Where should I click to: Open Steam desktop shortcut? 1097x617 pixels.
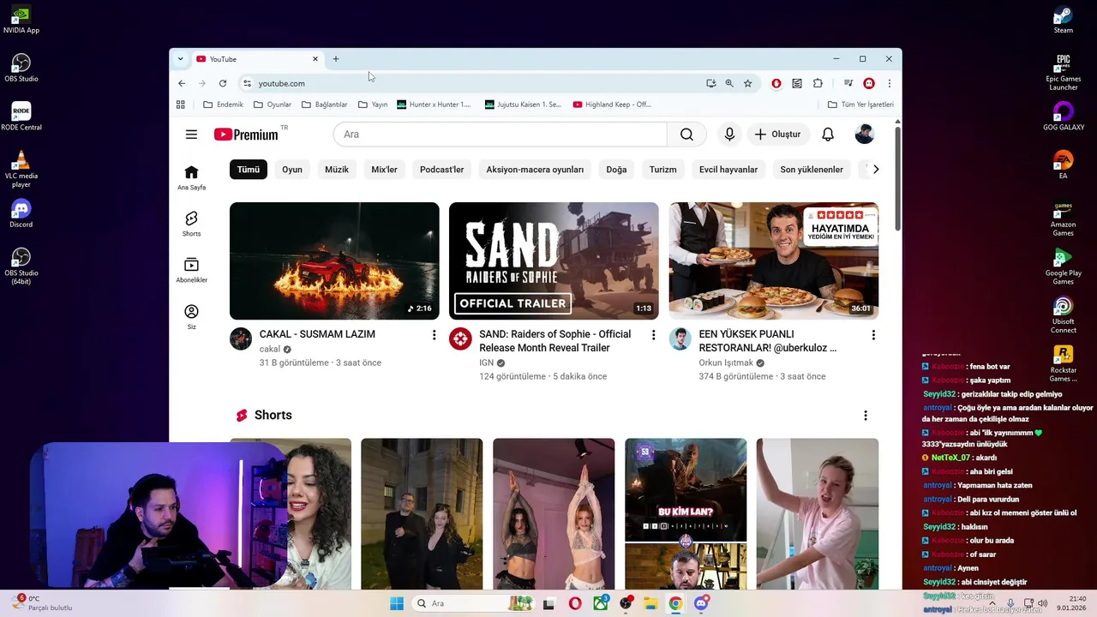click(x=1063, y=19)
